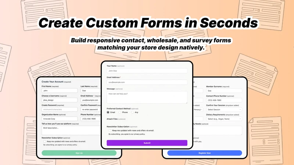Click the 'Attach Files' label
Screen dimensions: 294x165
(x=112, y=119)
